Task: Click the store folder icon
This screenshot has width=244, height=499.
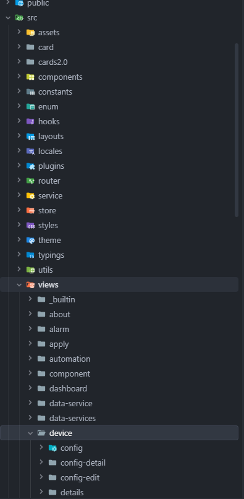Action: [30, 210]
